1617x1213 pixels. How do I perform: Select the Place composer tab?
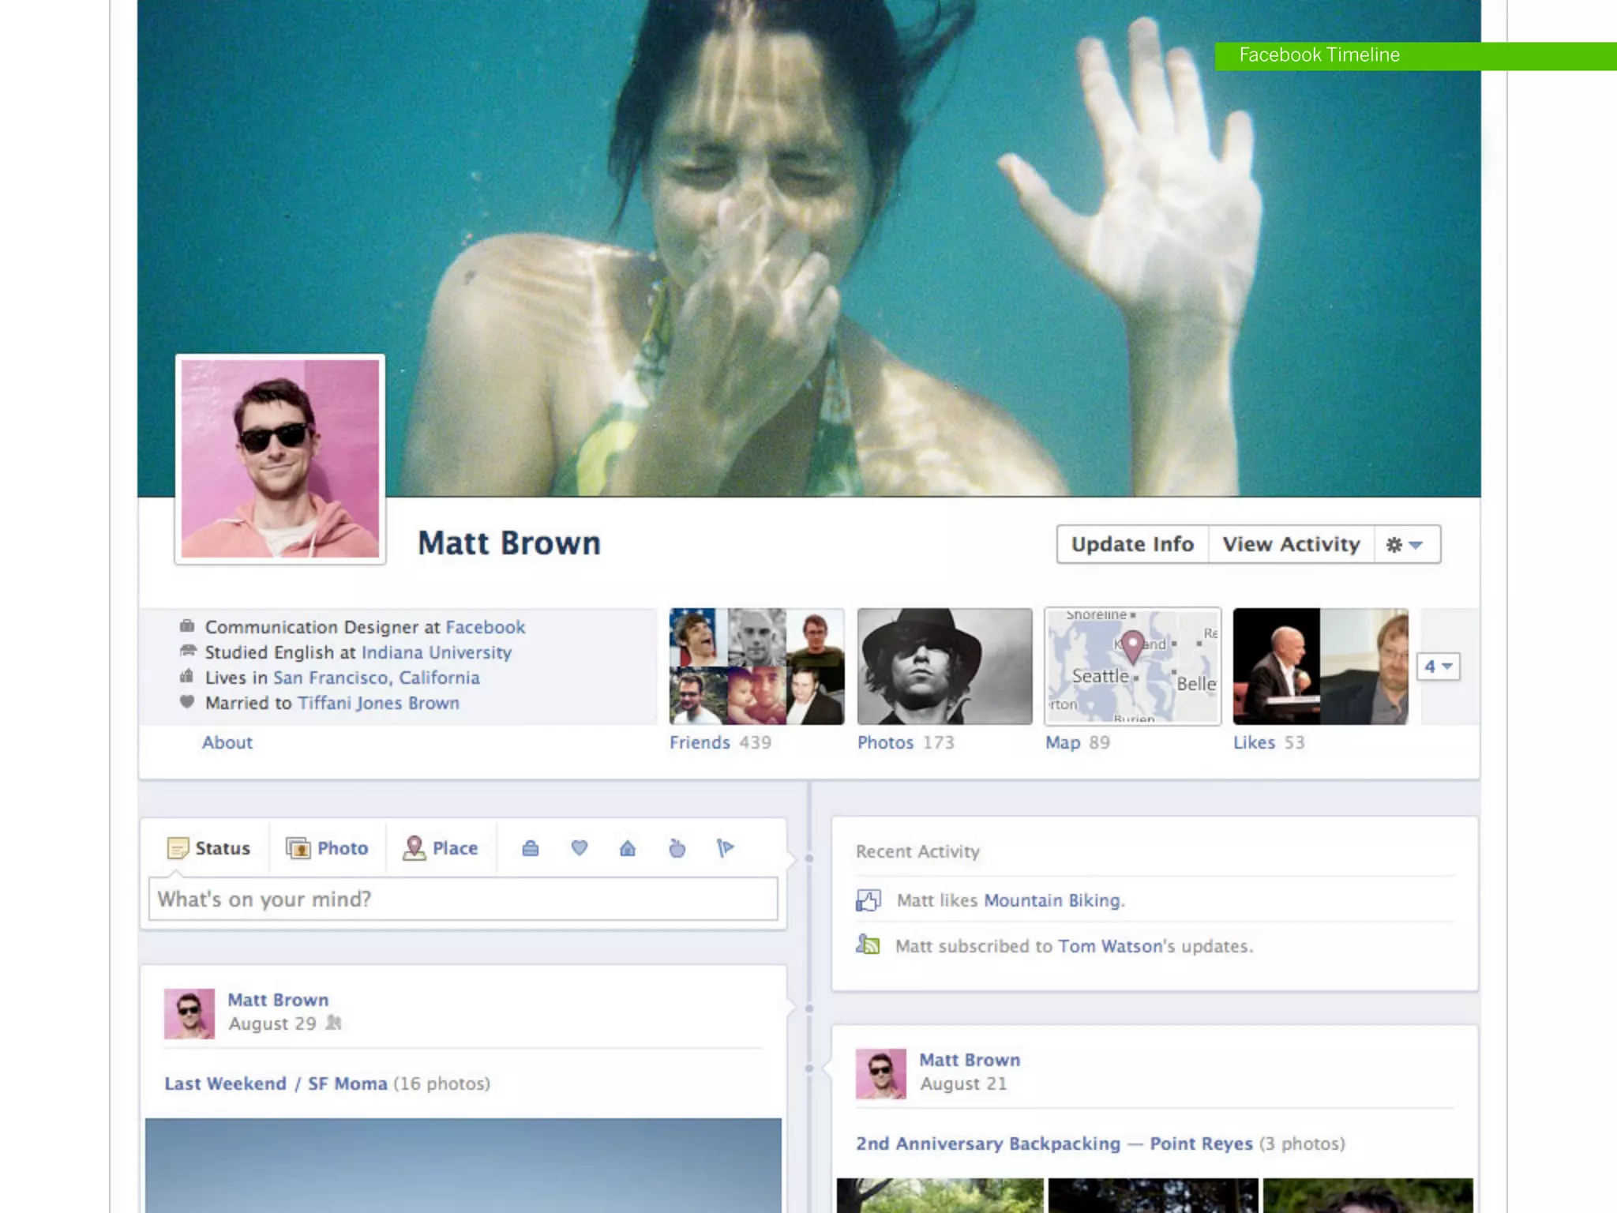point(441,848)
